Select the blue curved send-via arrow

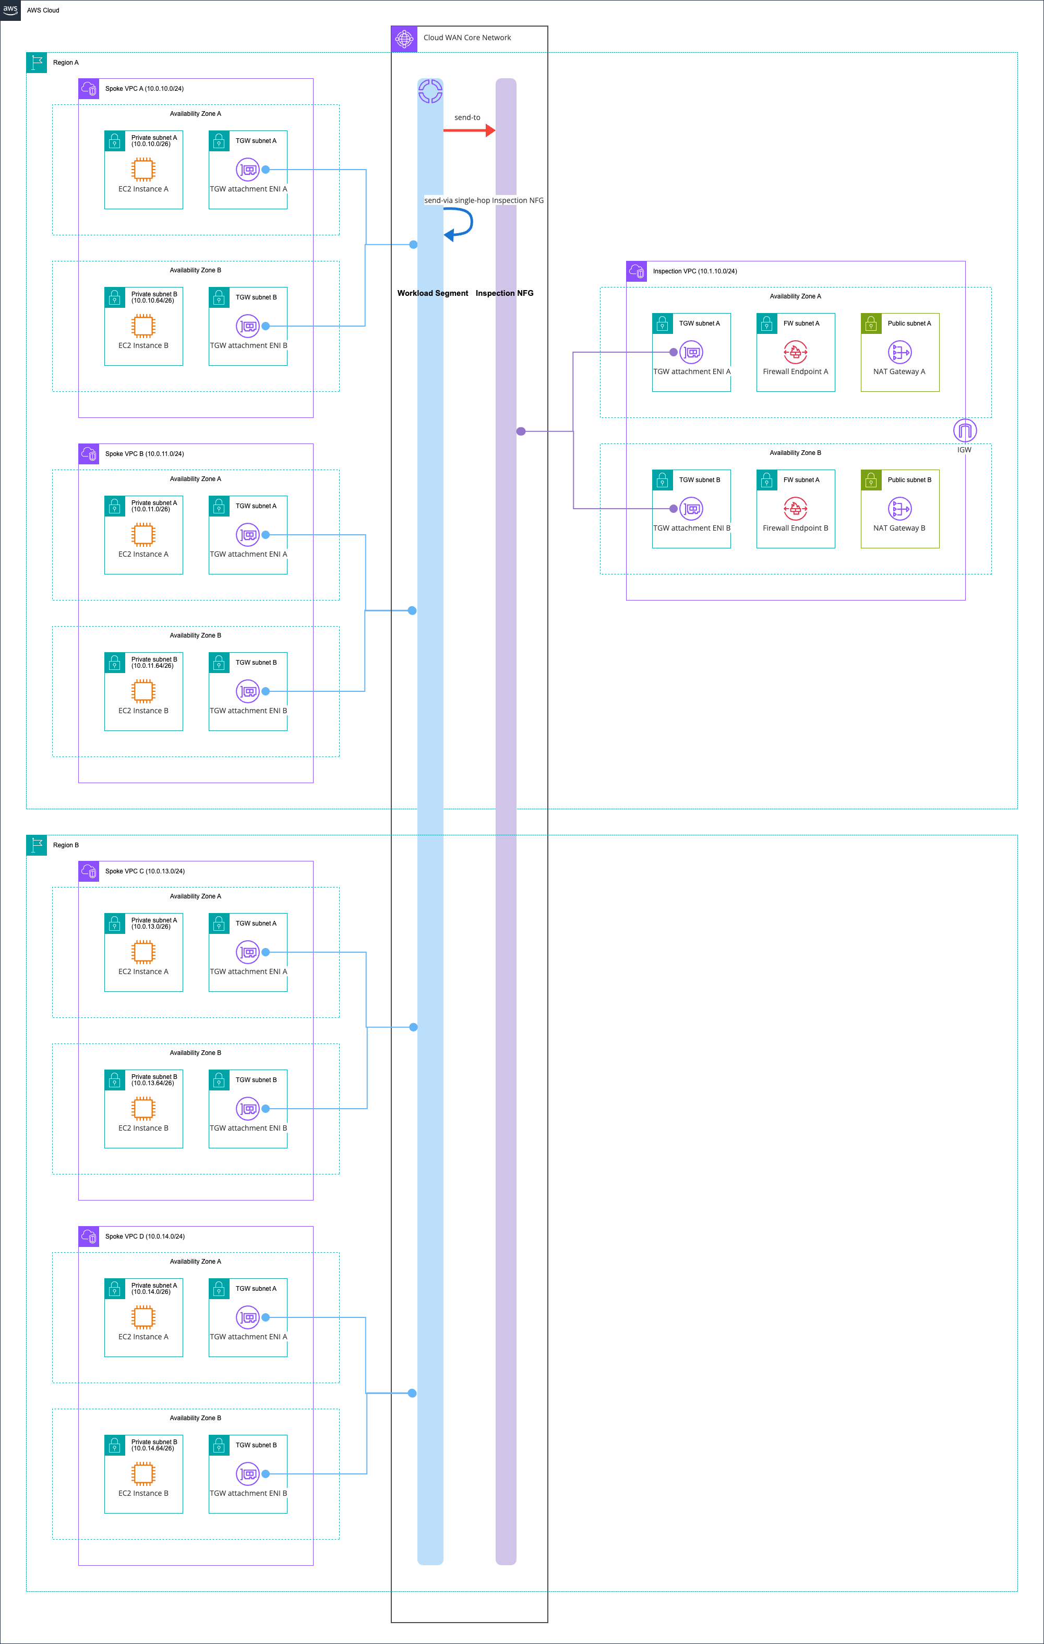(x=458, y=225)
